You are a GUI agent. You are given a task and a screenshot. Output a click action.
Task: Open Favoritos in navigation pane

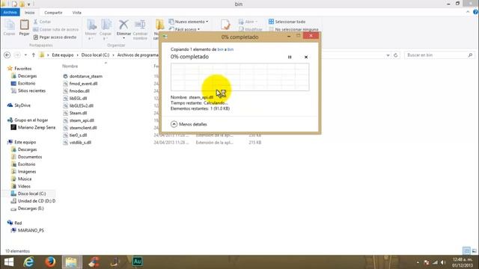(19, 69)
